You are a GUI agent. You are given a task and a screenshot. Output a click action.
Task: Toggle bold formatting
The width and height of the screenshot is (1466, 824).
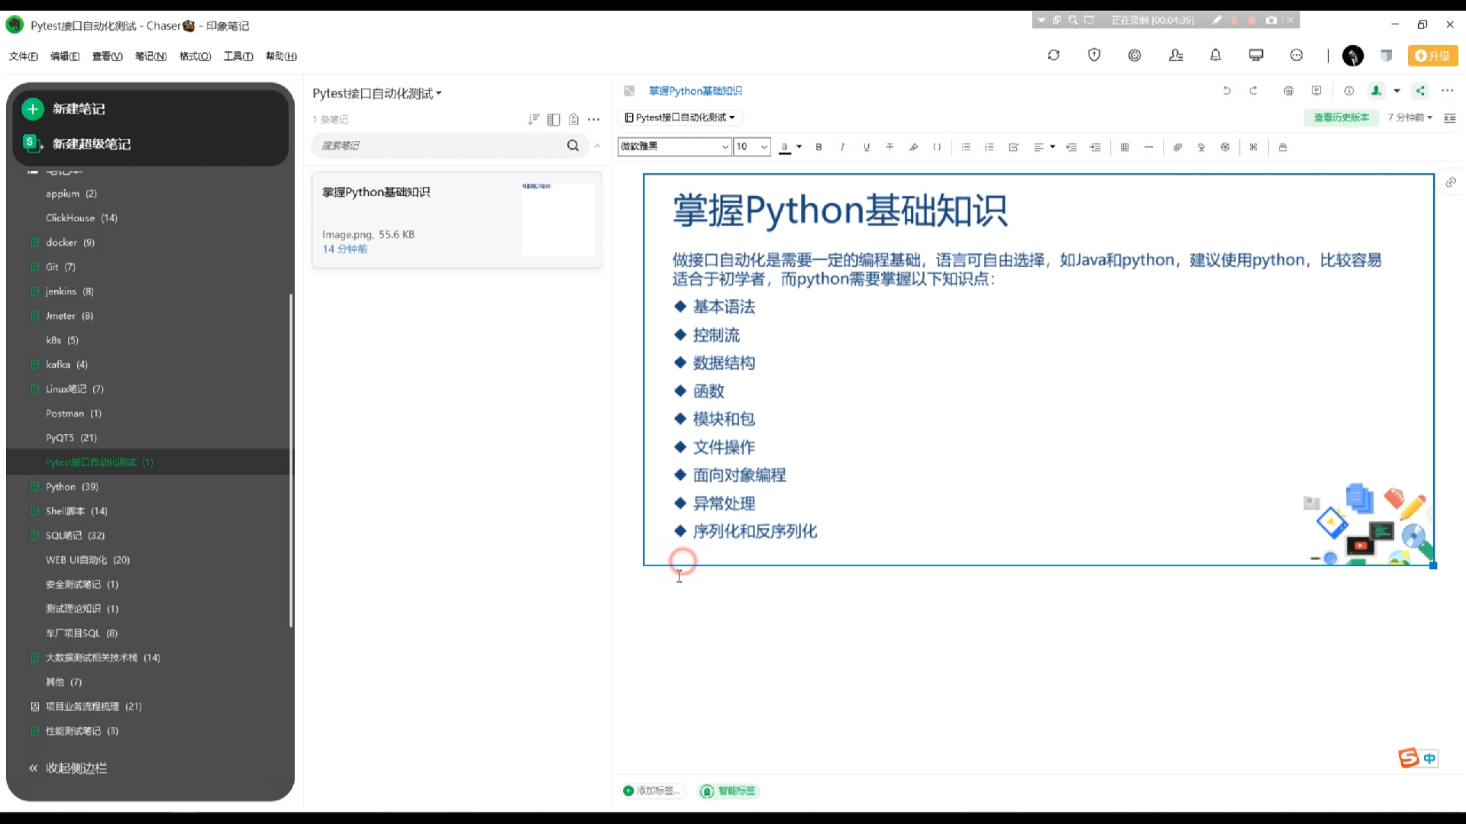[819, 147]
